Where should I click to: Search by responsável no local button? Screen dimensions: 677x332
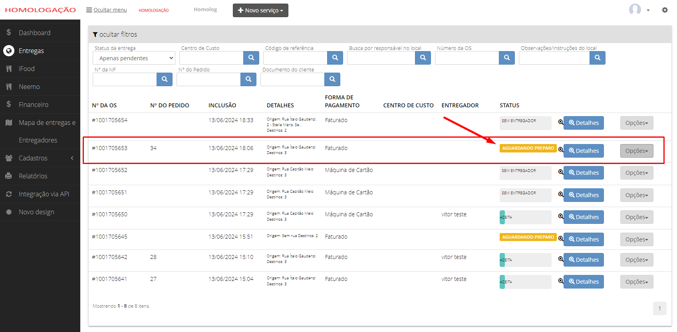tap(423, 58)
